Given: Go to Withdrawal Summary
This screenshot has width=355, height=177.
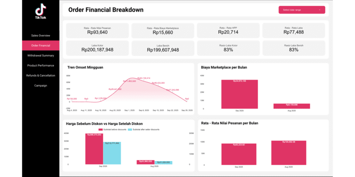Looking at the screenshot, I should [x=40, y=55].
